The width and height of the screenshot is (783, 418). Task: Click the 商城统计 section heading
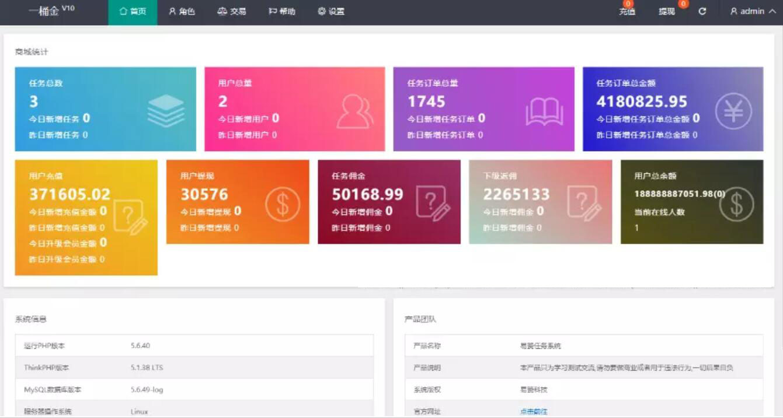32,52
